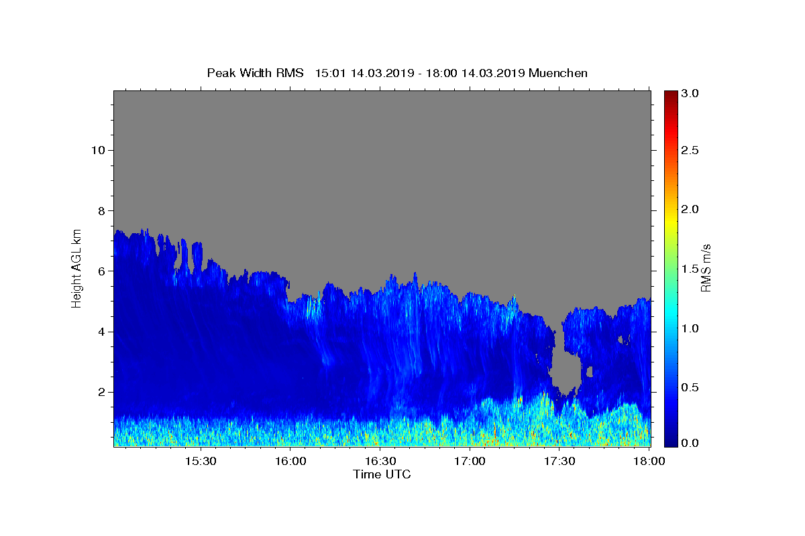Screen dimensions: 805x536
Task: Click the height tick label 4
Action: pos(101,332)
